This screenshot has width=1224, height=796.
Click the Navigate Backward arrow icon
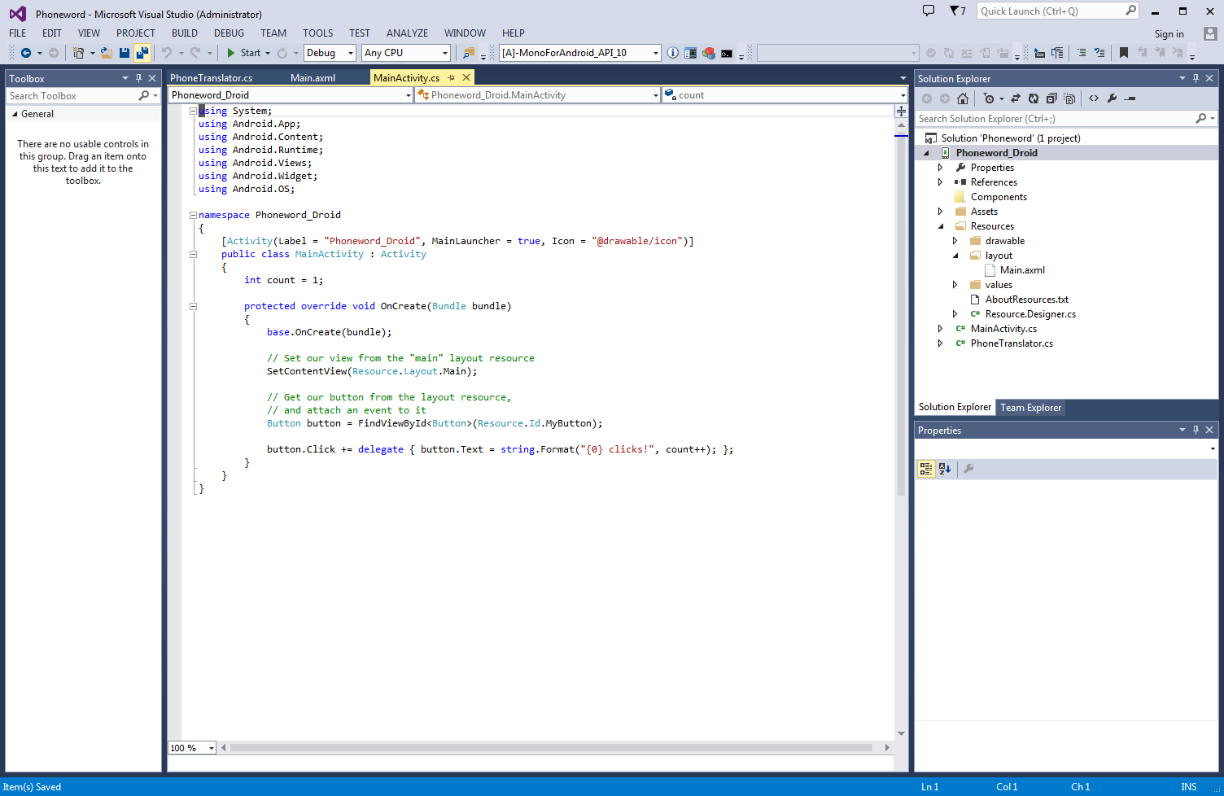pyautogui.click(x=26, y=53)
